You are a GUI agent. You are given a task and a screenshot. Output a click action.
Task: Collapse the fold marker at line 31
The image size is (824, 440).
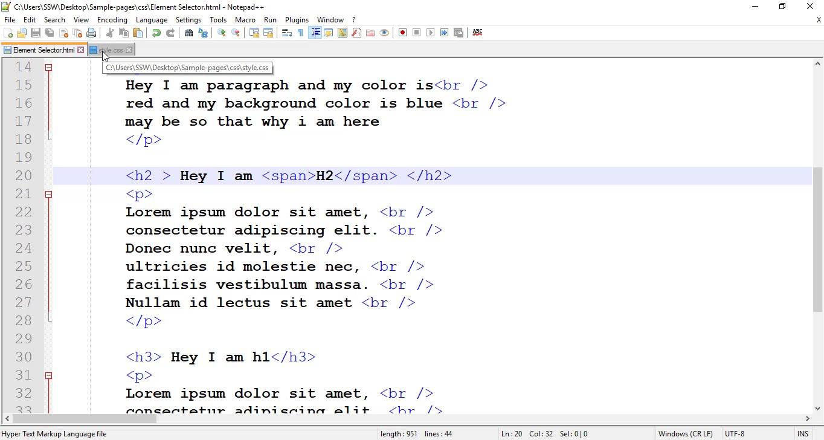49,375
